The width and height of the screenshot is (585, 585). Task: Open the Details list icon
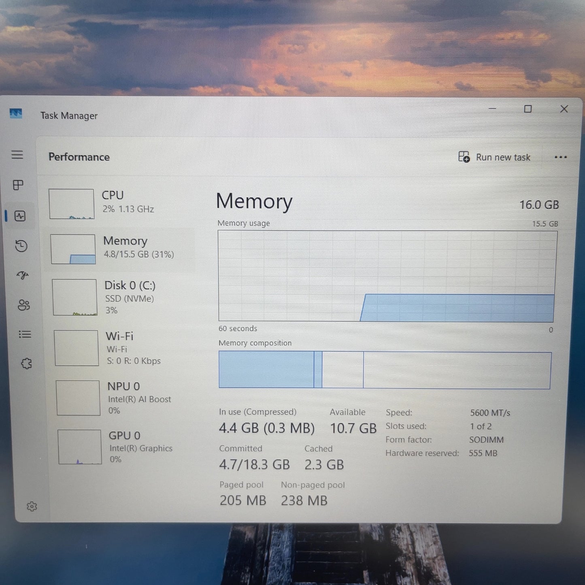(25, 334)
